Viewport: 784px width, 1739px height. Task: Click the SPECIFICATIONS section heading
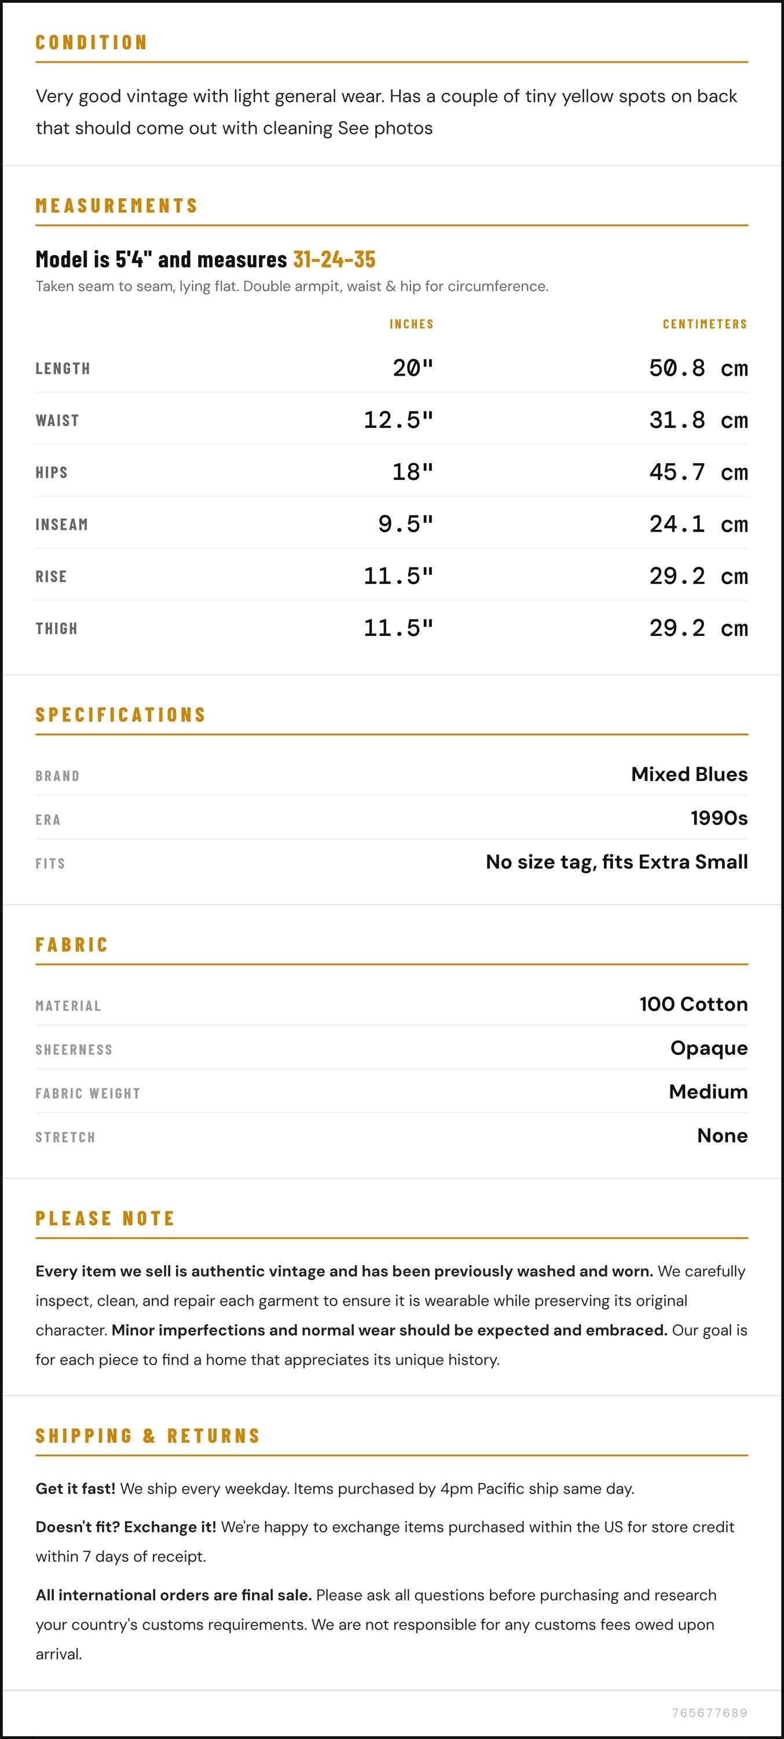click(x=120, y=714)
